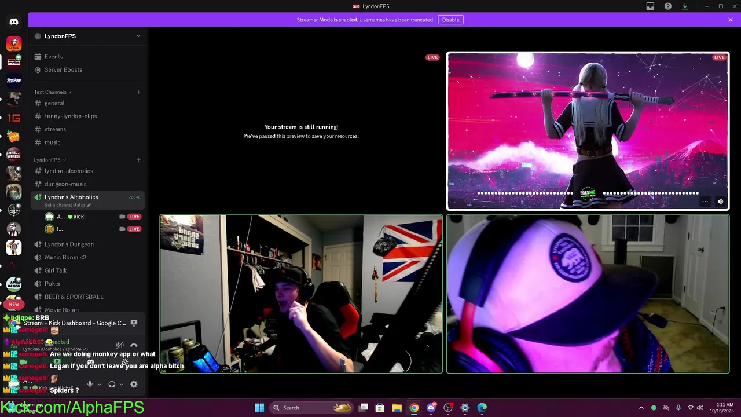The width and height of the screenshot is (741, 417).
Task: Open Server Boosts in sidebar
Action: pos(87,70)
